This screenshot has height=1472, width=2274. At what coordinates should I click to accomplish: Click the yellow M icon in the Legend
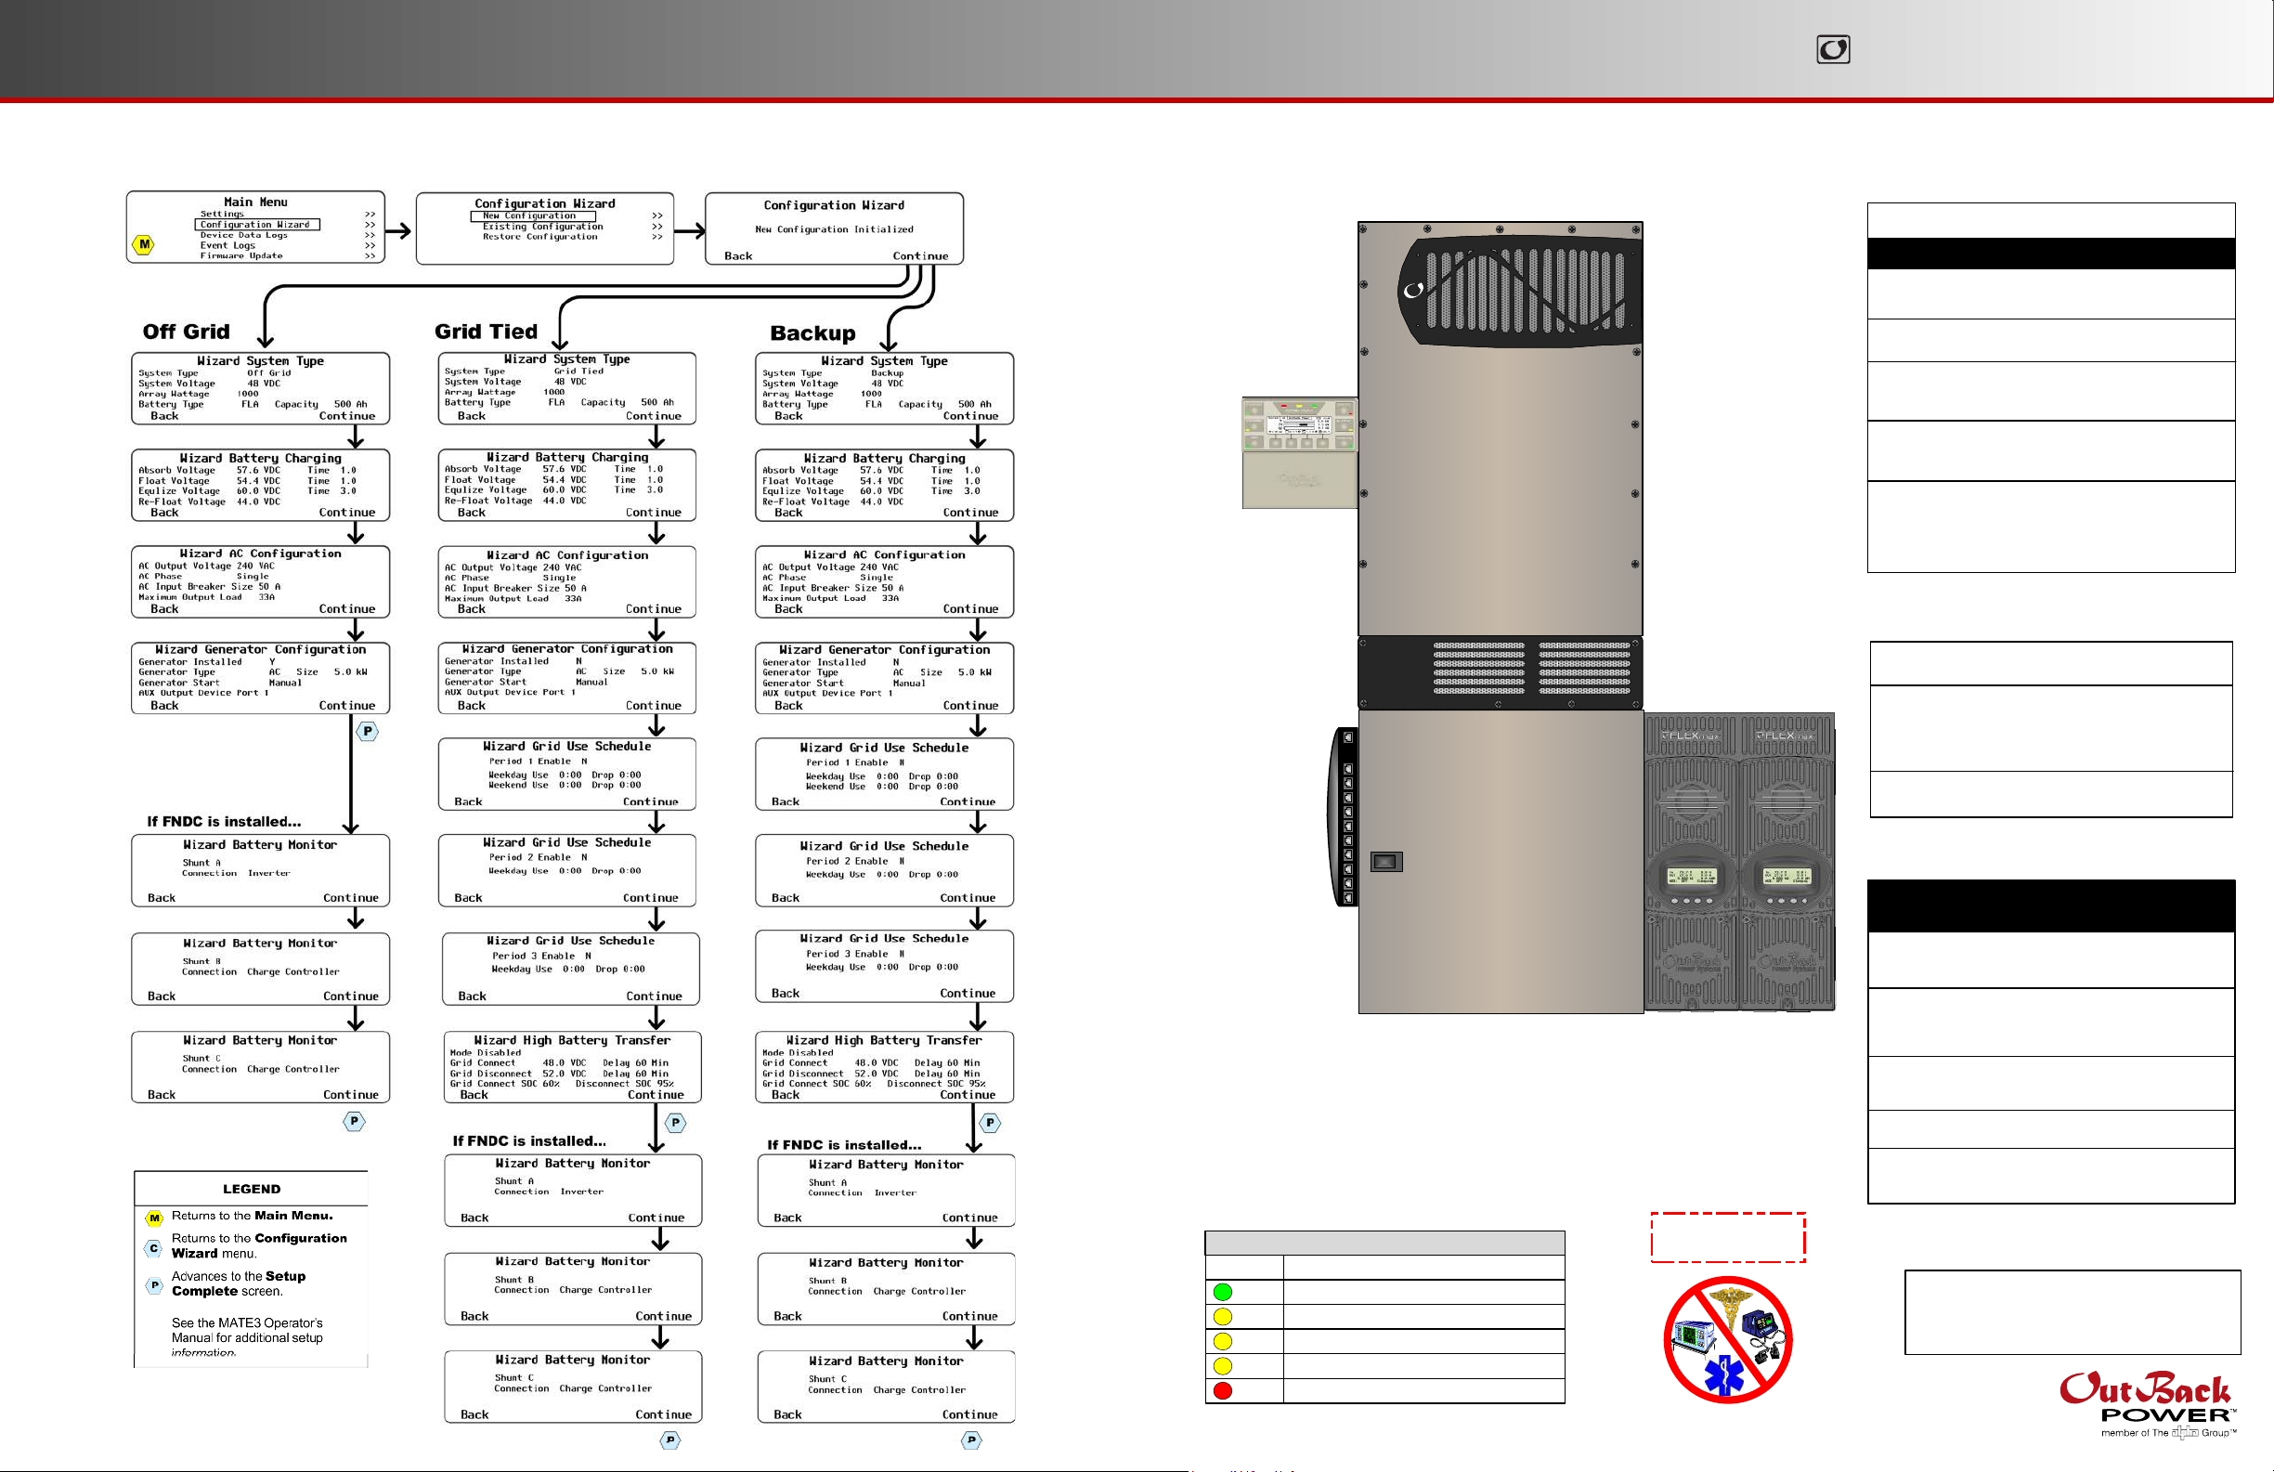154,1218
